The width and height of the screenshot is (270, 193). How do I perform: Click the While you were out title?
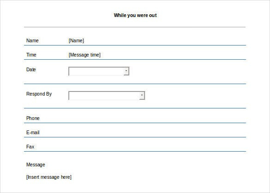coord(135,15)
